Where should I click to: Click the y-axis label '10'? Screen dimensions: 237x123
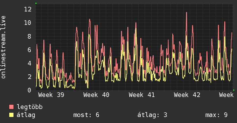tap(28, 23)
